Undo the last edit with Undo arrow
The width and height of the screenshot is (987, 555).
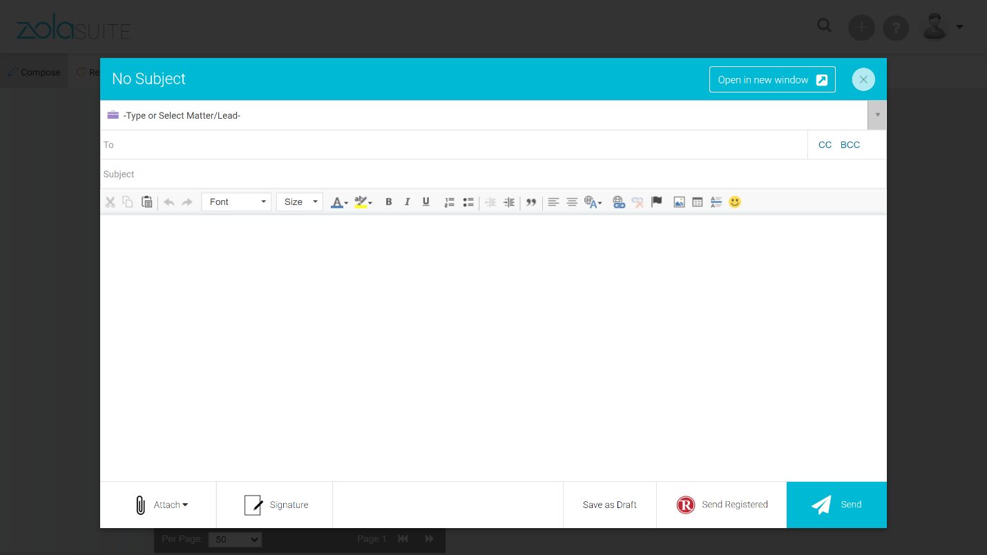pyautogui.click(x=169, y=202)
